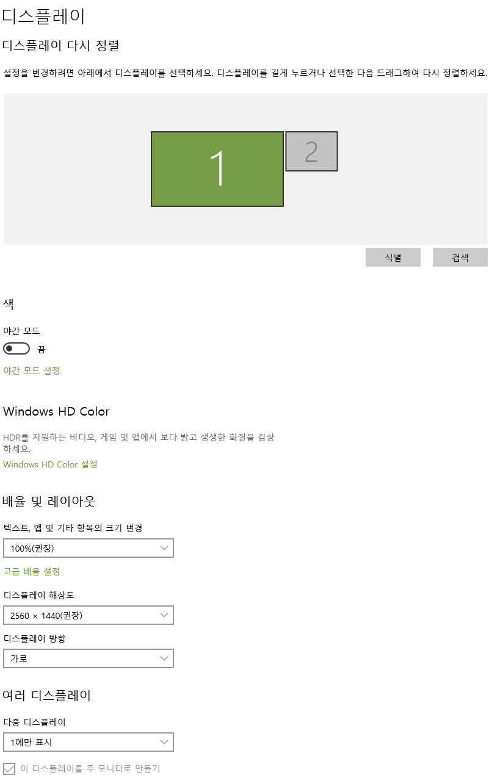Open the 디스플레이 해상도 dropdown

[x=89, y=615]
